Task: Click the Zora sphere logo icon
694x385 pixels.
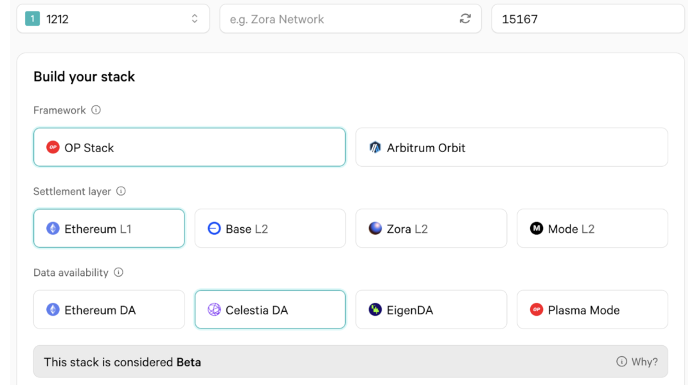Action: 375,228
